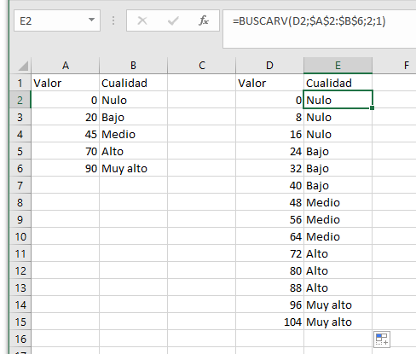Expand the Name Box dropdown arrow
Screen dimensions: 416x354
(x=91, y=20)
